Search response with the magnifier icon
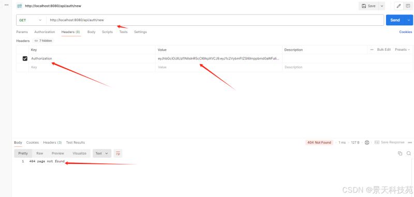Screen dimensions: 414x197 (409, 154)
